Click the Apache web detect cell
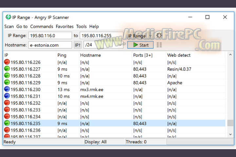The image size is (236, 157). click(175, 83)
